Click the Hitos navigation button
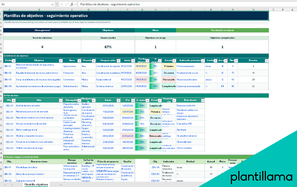 pyautogui.click(x=155, y=30)
